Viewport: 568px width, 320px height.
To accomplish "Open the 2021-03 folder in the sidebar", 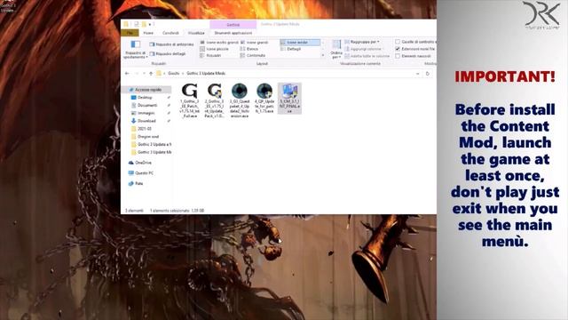I will coord(144,128).
